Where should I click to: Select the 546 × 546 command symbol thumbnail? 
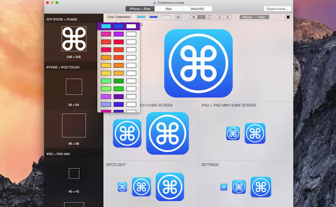click(x=74, y=39)
